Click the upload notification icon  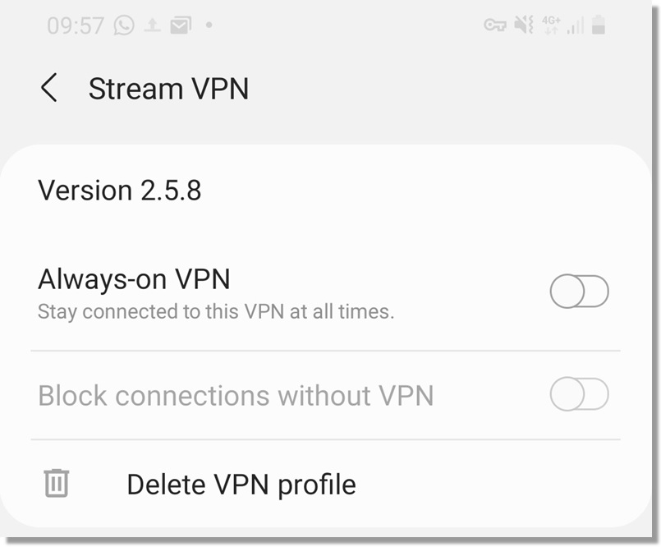(152, 25)
